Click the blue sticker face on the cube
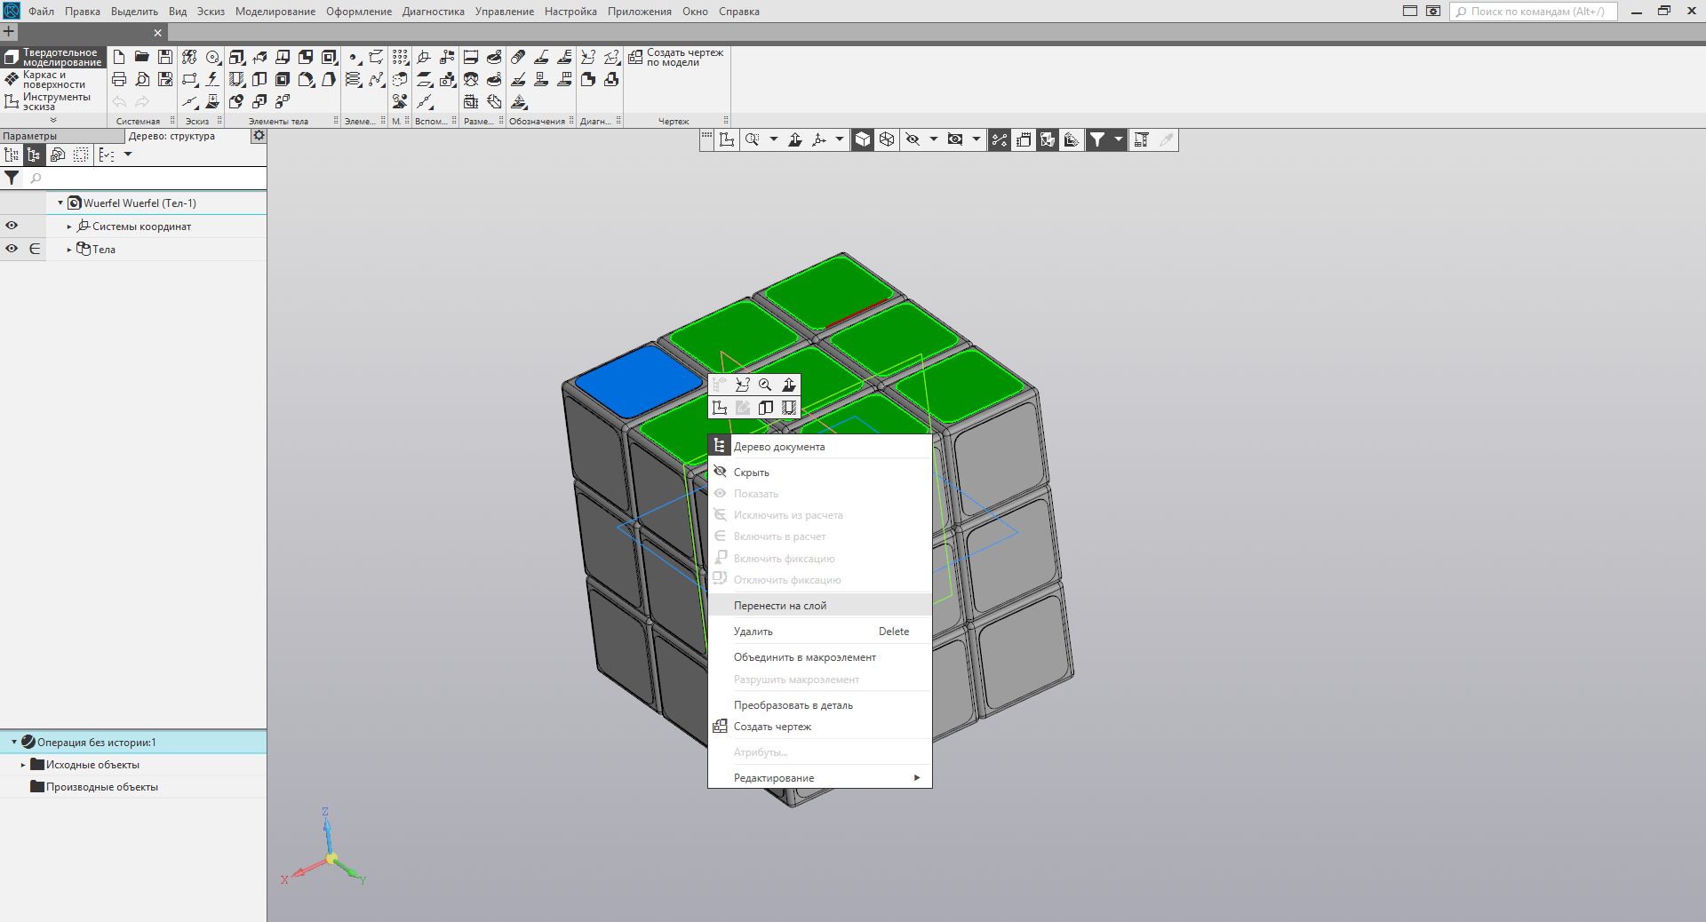 point(638,381)
